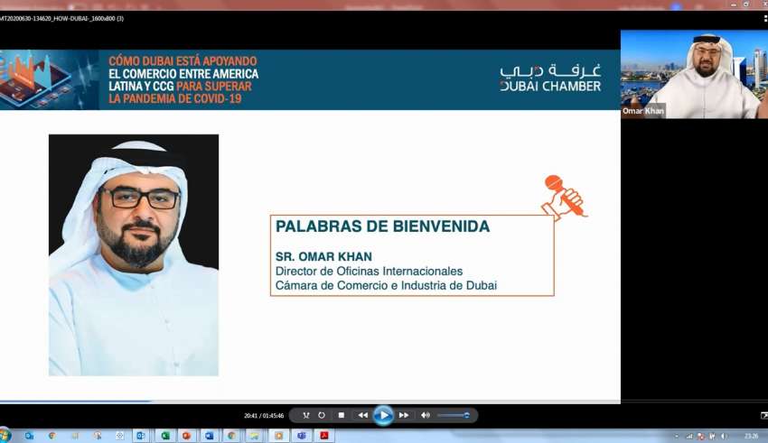
Task: Open Microsoft Teams from the taskbar
Action: point(301,436)
